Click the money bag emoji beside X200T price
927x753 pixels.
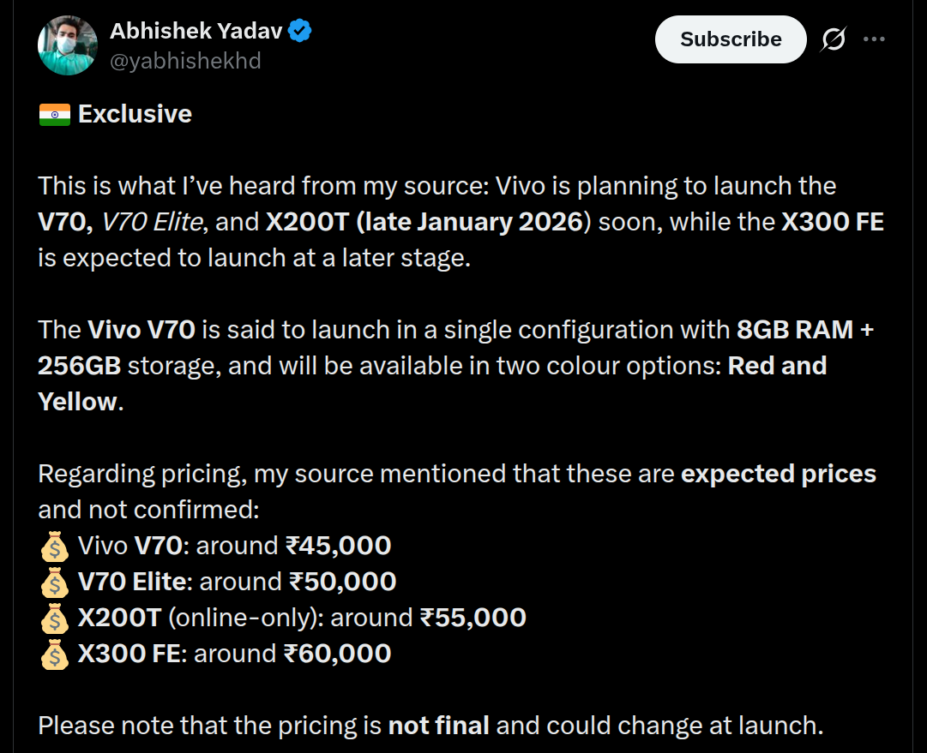(x=53, y=618)
